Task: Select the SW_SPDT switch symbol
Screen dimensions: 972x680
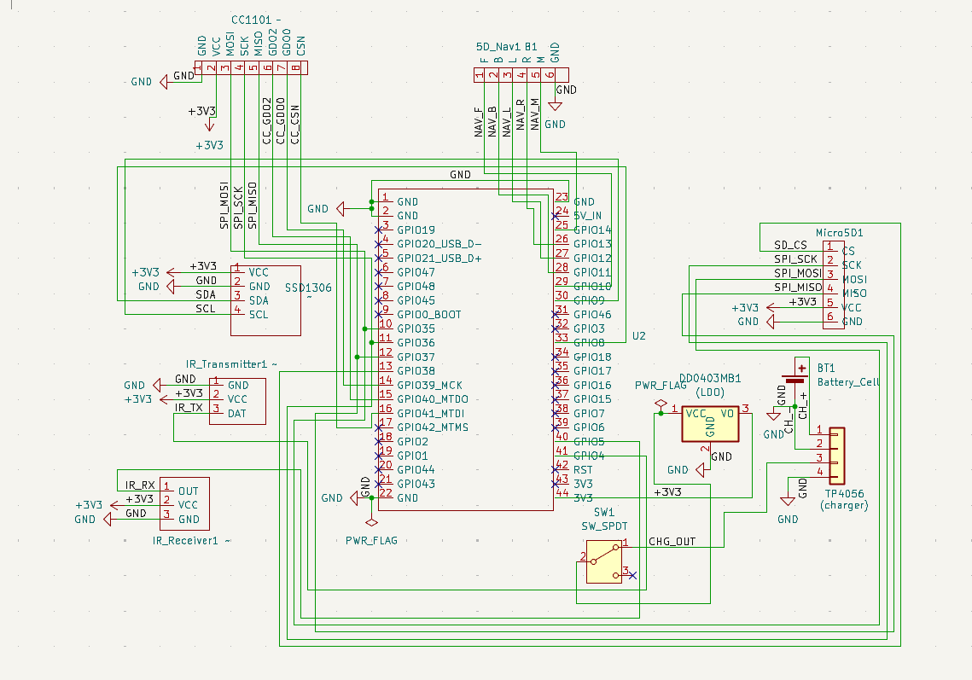Action: pyautogui.click(x=604, y=561)
